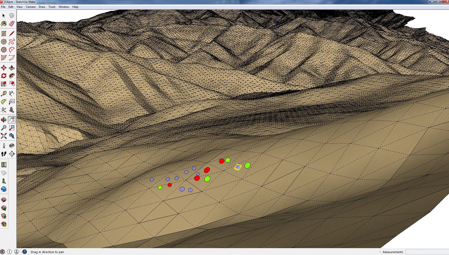Click into the Measurements value box
449x255 pixels.
(427, 252)
